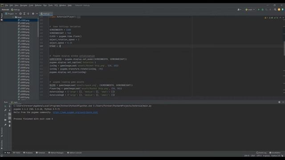The image size is (285, 160).
Task: Click the orange IDE updates icon
Action: click(279, 9)
